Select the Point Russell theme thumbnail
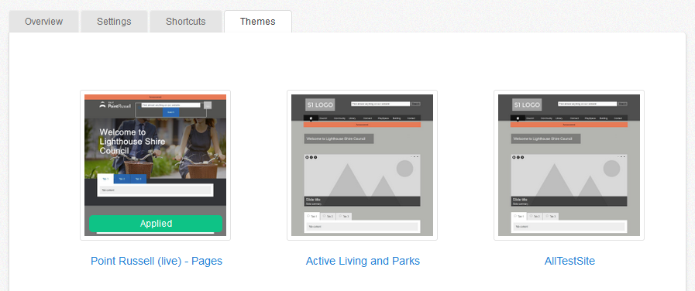 (156, 165)
